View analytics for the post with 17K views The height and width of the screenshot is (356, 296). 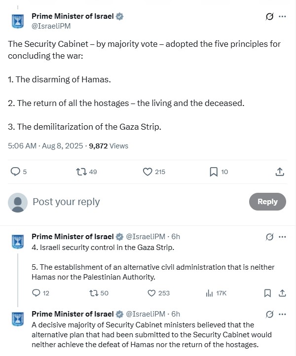click(216, 293)
